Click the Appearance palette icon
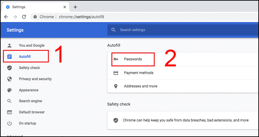The height and width of the screenshot is (137, 259). [9, 90]
